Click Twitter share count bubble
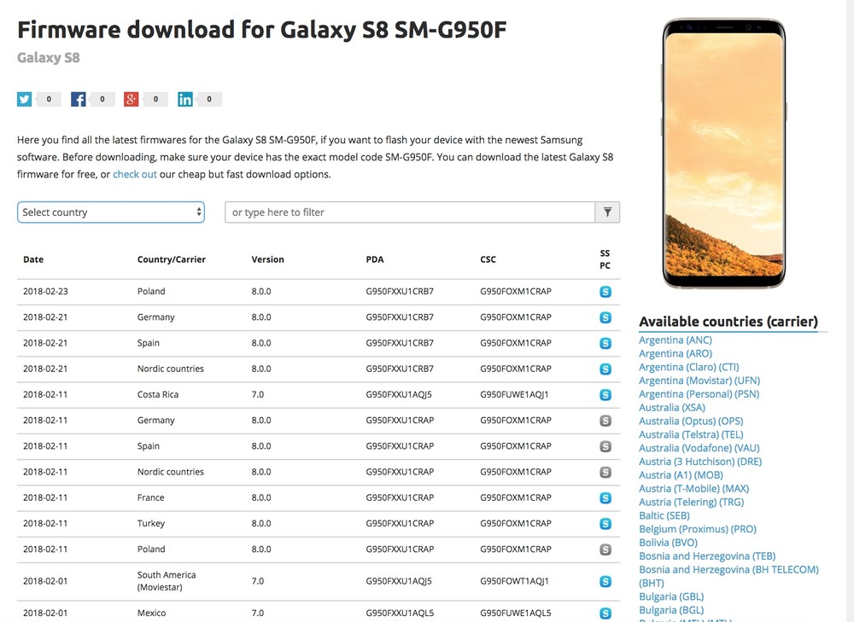This screenshot has width=854, height=622. pyautogui.click(x=48, y=99)
